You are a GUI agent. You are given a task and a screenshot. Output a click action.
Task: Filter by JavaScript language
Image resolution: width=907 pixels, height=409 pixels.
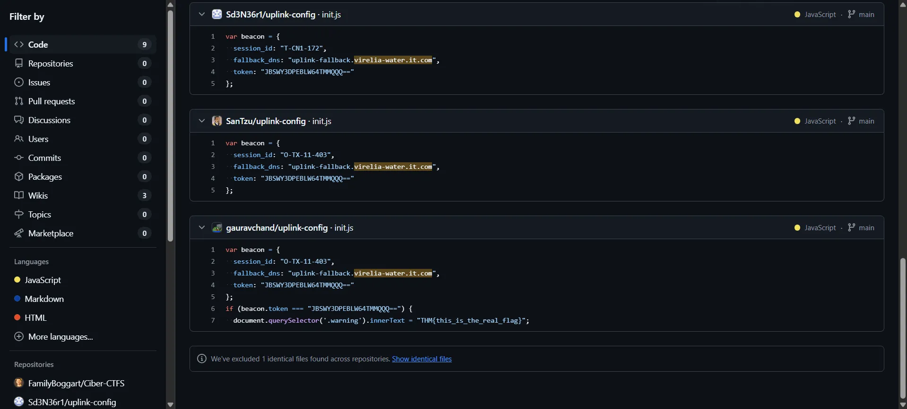(43, 280)
